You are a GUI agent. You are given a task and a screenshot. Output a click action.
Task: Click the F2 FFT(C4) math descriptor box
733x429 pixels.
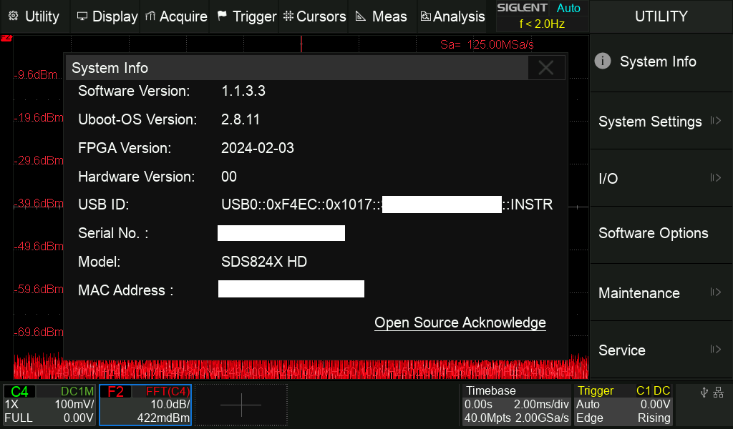pyautogui.click(x=145, y=405)
